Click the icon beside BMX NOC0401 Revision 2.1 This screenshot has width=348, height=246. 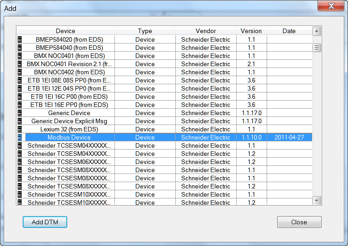coord(20,64)
